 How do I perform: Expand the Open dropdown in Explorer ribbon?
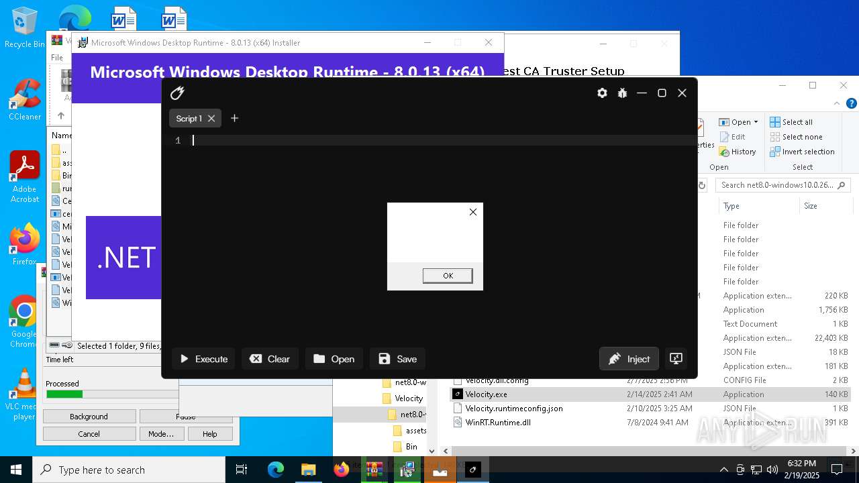[x=756, y=122]
